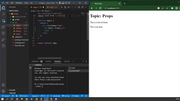Open the Edit menu
The image size is (180, 101).
point(12,3)
